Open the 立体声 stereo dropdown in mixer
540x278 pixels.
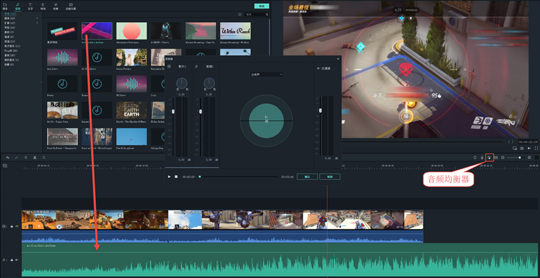pyautogui.click(x=266, y=74)
